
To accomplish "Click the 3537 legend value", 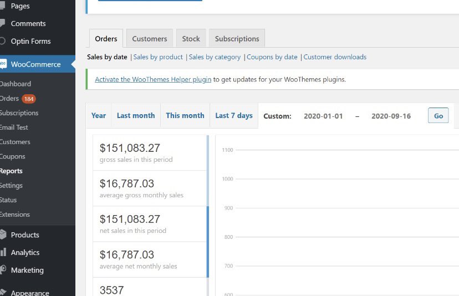I will tap(111, 290).
